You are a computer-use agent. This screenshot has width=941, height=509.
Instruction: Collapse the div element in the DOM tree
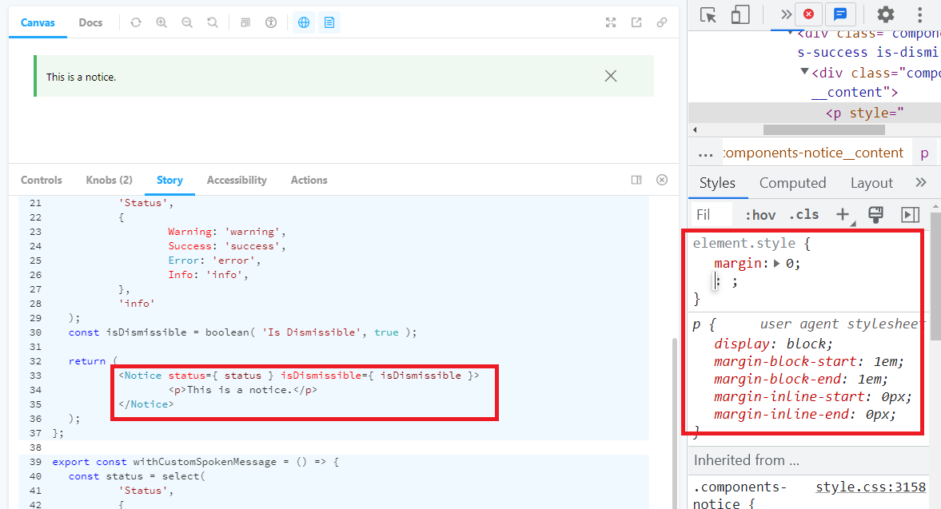tap(803, 72)
